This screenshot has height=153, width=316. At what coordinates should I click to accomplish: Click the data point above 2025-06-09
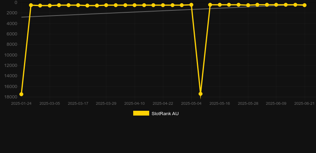click(x=276, y=5)
